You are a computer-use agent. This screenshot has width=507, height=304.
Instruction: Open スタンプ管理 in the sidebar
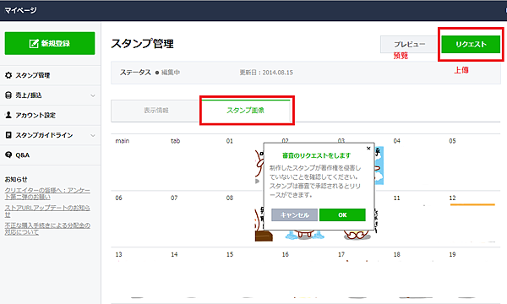[x=51, y=75]
